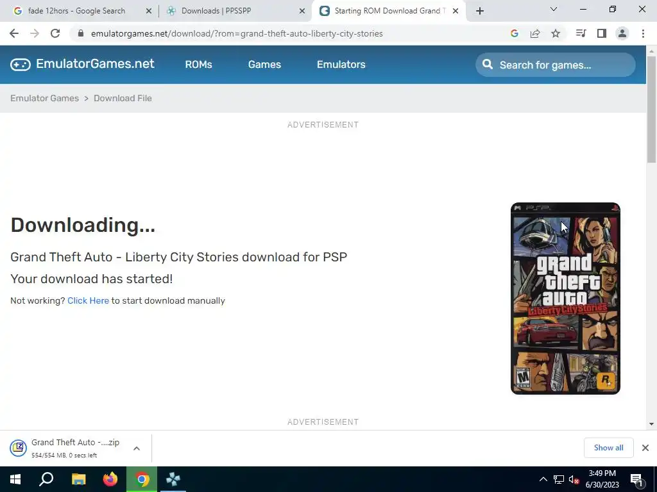
Task: Close the downloads bar
Action: pos(645,448)
